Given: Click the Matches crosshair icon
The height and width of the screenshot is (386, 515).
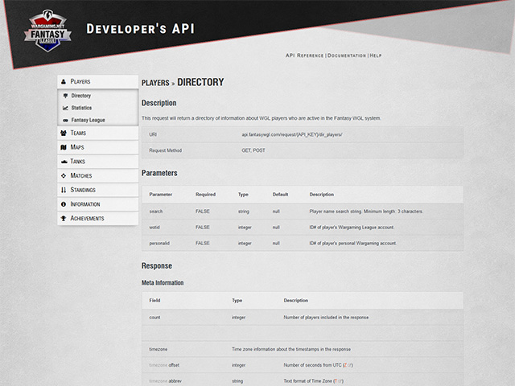Looking at the screenshot, I should pyautogui.click(x=64, y=176).
